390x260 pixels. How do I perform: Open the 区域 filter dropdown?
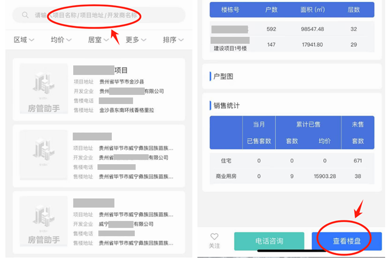click(x=23, y=40)
